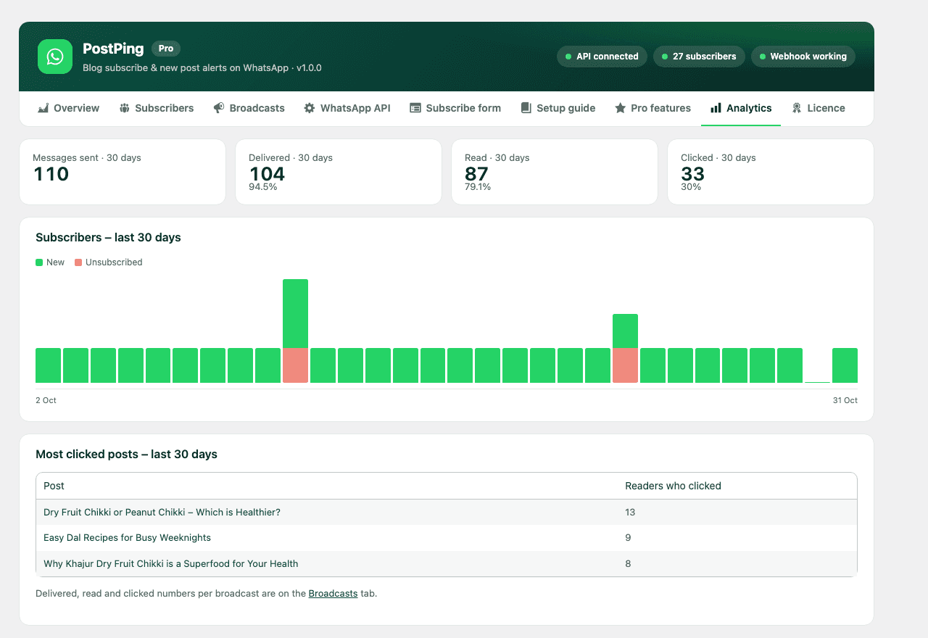
Task: Click the Licence award ribbon icon
Action: click(797, 108)
